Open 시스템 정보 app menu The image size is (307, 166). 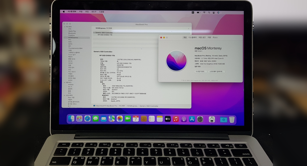point(72,11)
